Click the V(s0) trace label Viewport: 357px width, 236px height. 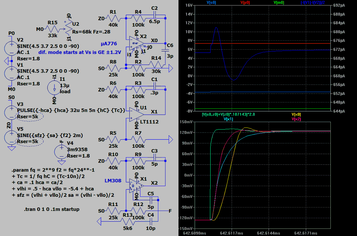pyautogui.click(x=212, y=2)
